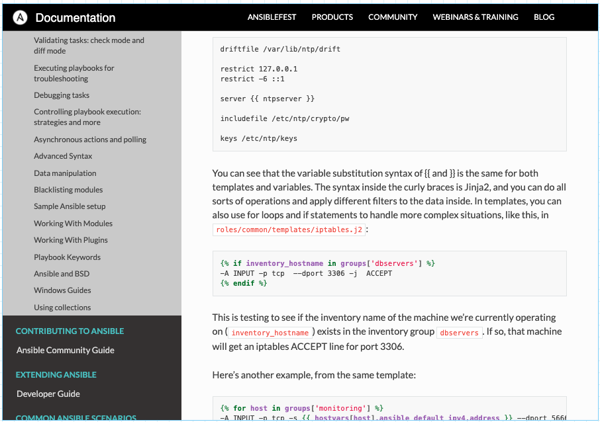Screen dimensions: 600x422
Task: Go to Asynchronous actions and polling
Action: tap(90, 140)
